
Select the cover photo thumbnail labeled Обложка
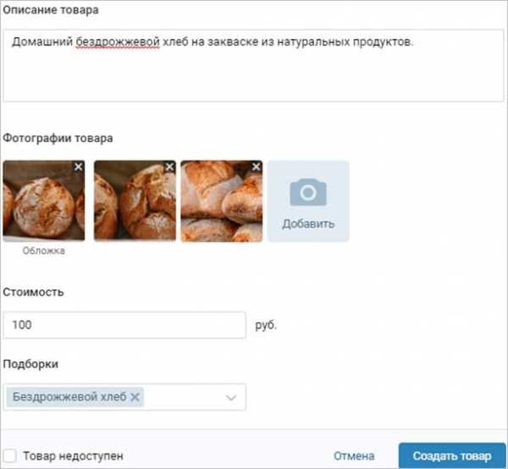(x=44, y=201)
